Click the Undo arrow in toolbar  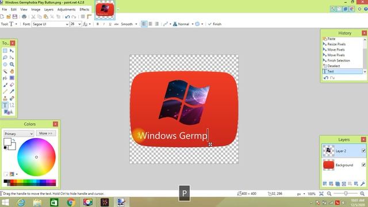[x=67, y=17]
